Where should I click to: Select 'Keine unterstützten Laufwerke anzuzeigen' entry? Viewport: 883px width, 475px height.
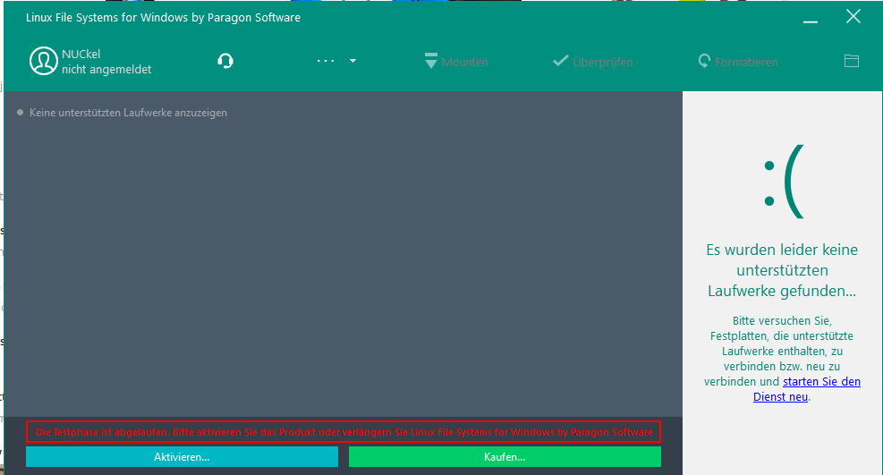123,113
